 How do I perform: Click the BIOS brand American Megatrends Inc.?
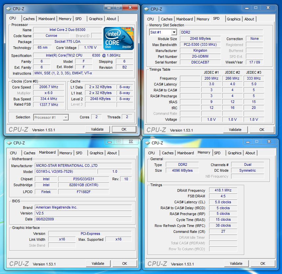pos(83,207)
